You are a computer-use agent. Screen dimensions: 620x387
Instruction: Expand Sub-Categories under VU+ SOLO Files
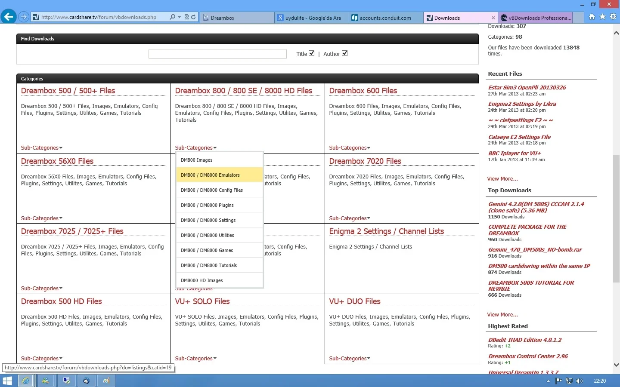pyautogui.click(x=196, y=359)
